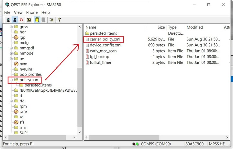Click tree pane horizontal scroll right arrow

[74, 138]
